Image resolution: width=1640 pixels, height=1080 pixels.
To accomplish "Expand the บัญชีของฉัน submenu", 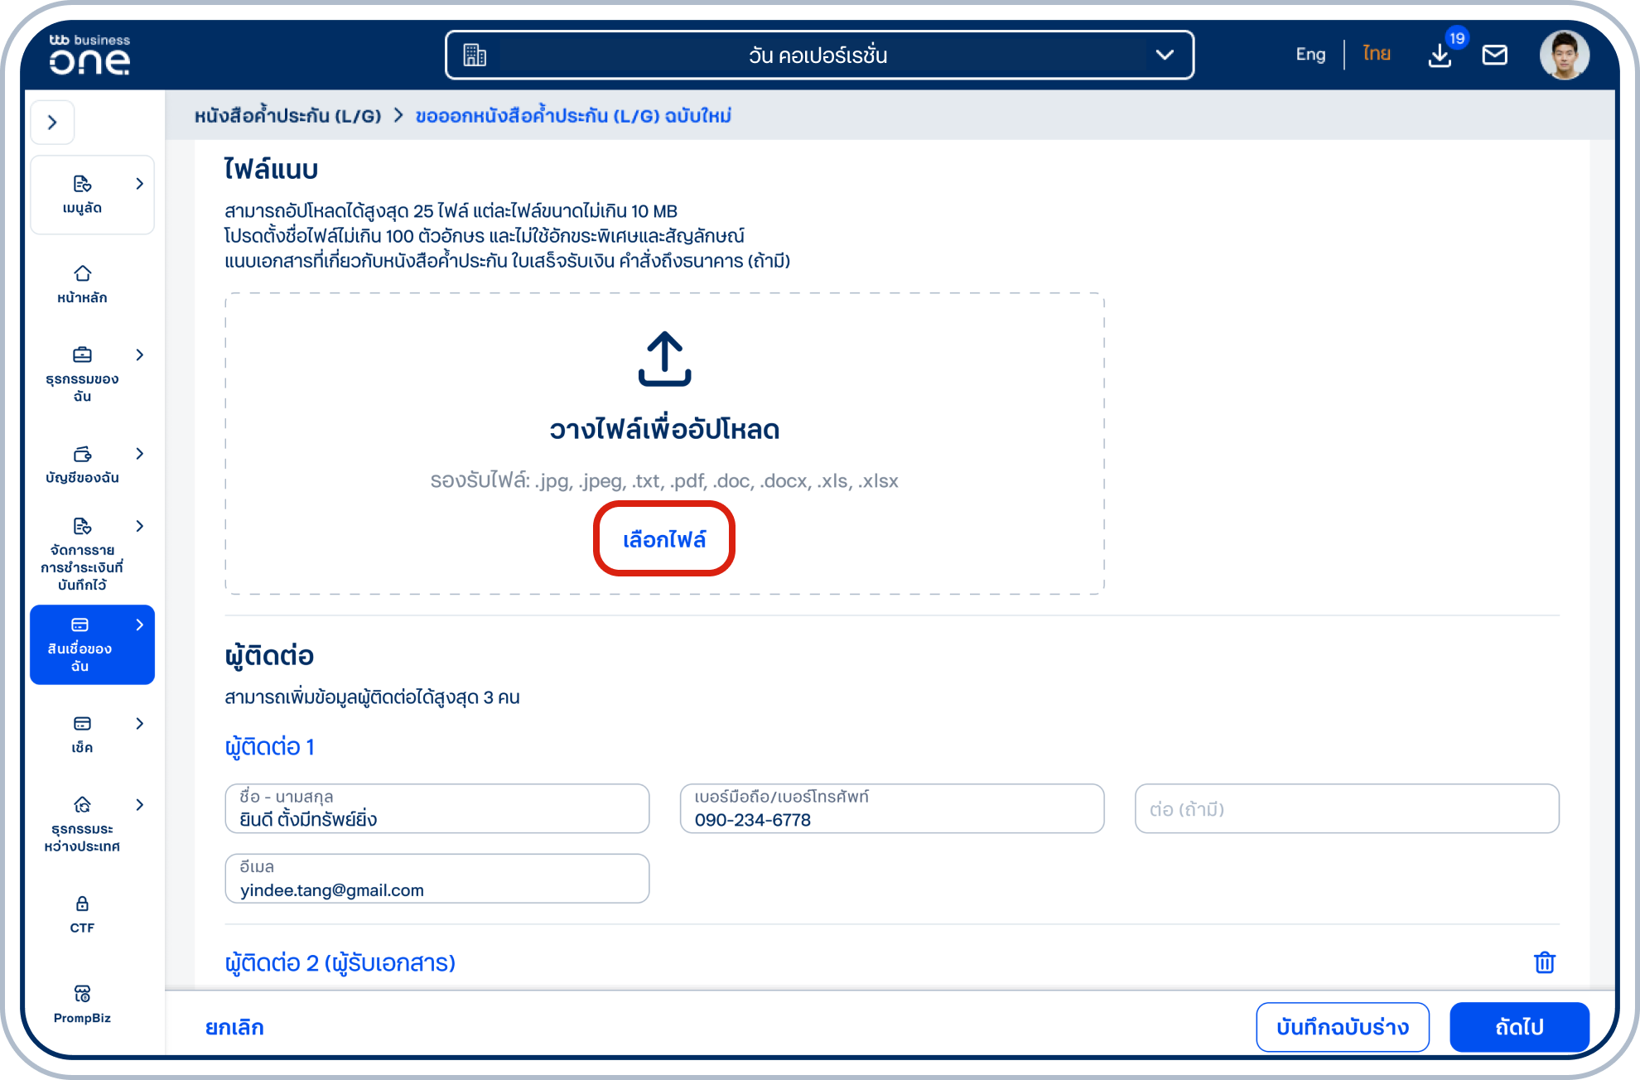I will 139,454.
